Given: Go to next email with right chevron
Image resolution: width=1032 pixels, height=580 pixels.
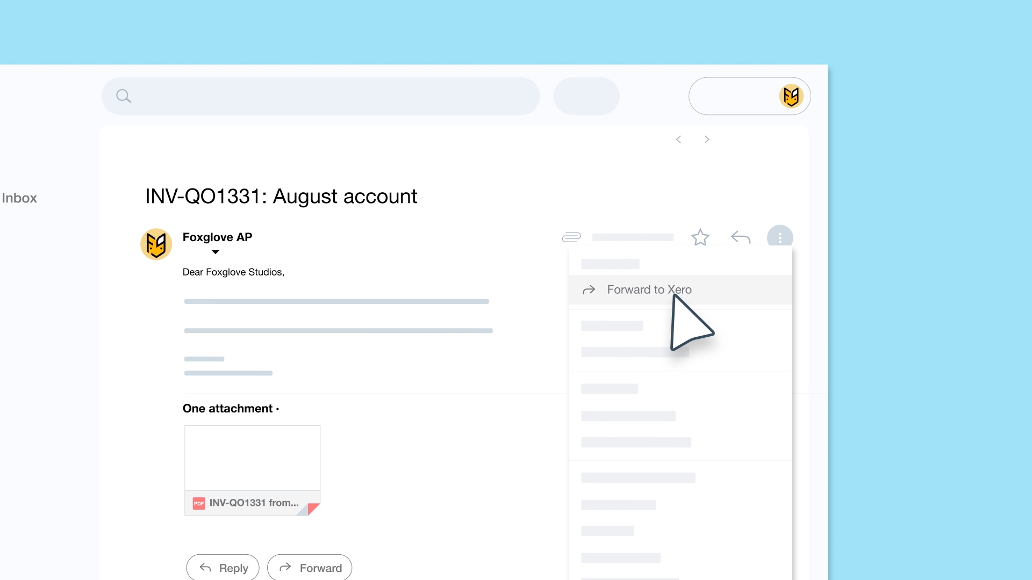Looking at the screenshot, I should point(707,140).
